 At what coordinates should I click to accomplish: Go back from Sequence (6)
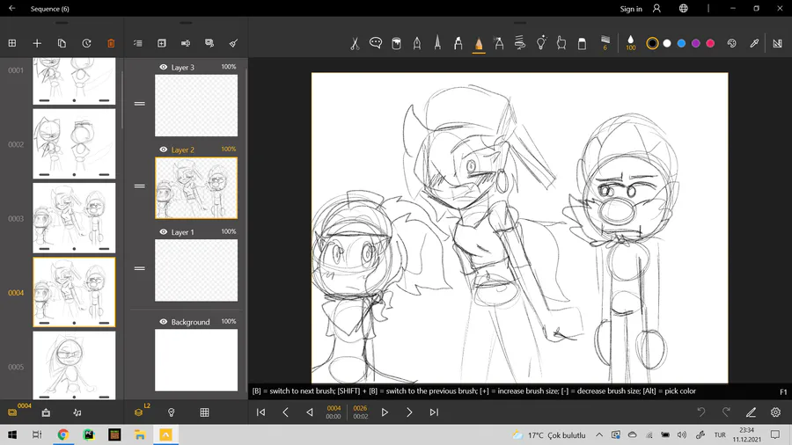[x=11, y=9]
